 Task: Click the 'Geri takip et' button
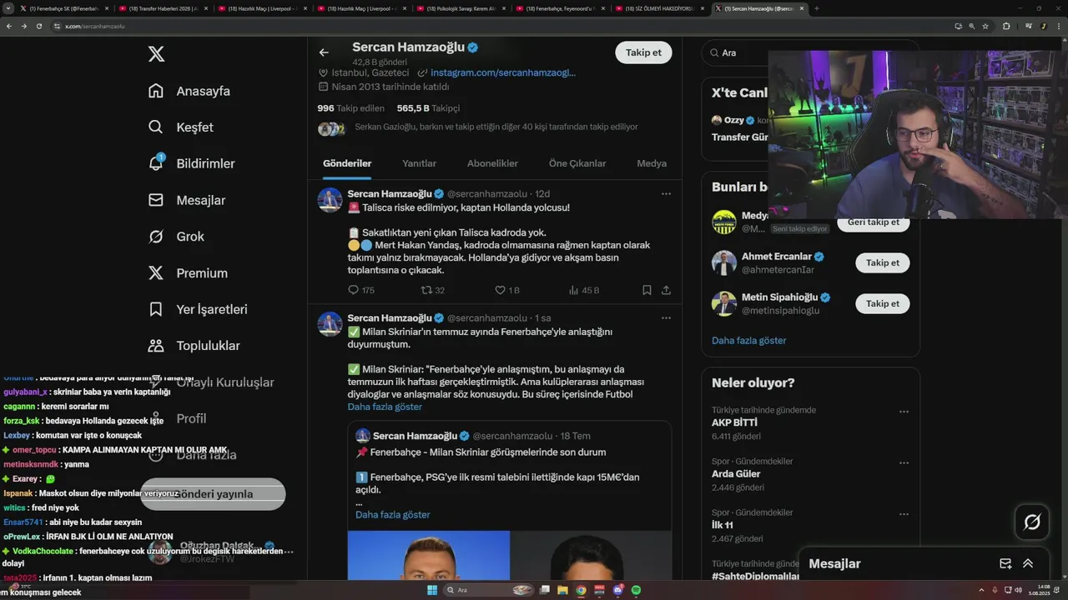[x=873, y=223]
